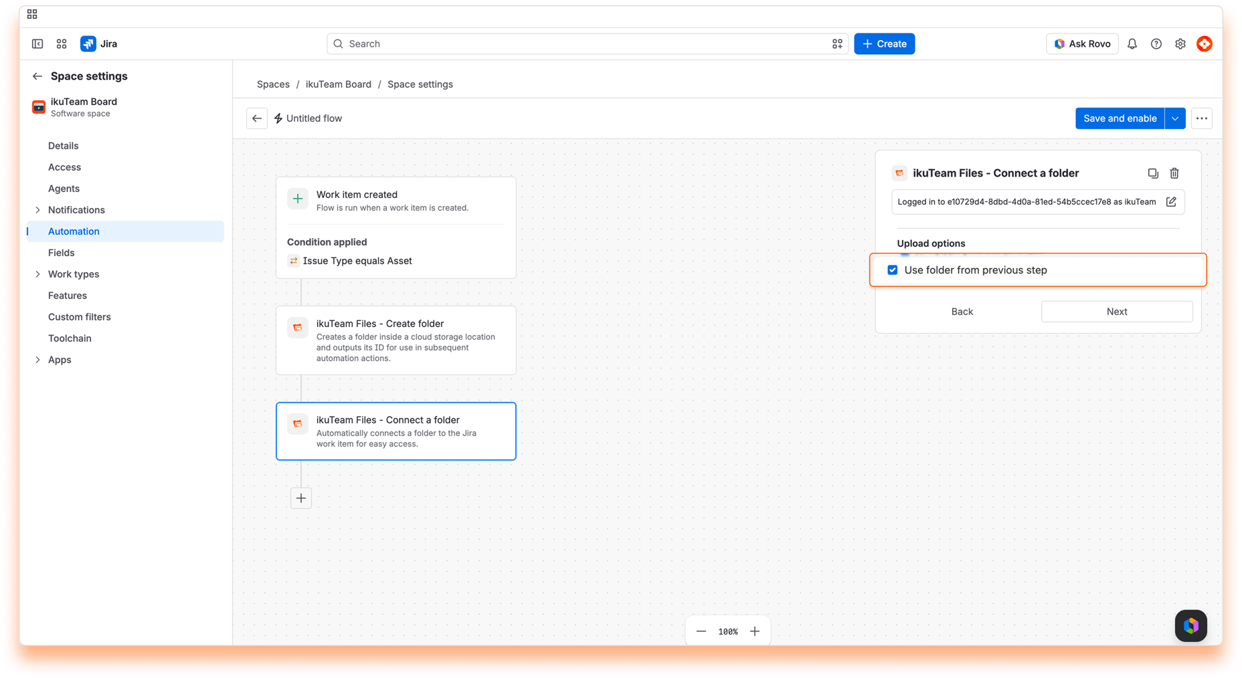Viewport: 1242px width, 678px height.
Task: Click the Next button
Action: 1117,312
